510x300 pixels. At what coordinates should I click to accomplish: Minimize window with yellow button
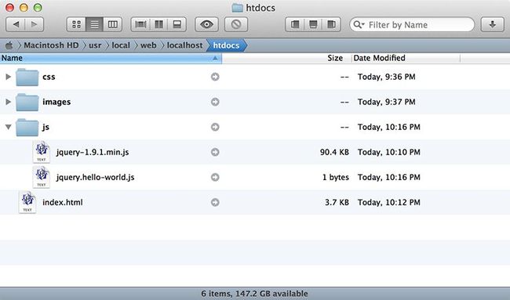24,7
